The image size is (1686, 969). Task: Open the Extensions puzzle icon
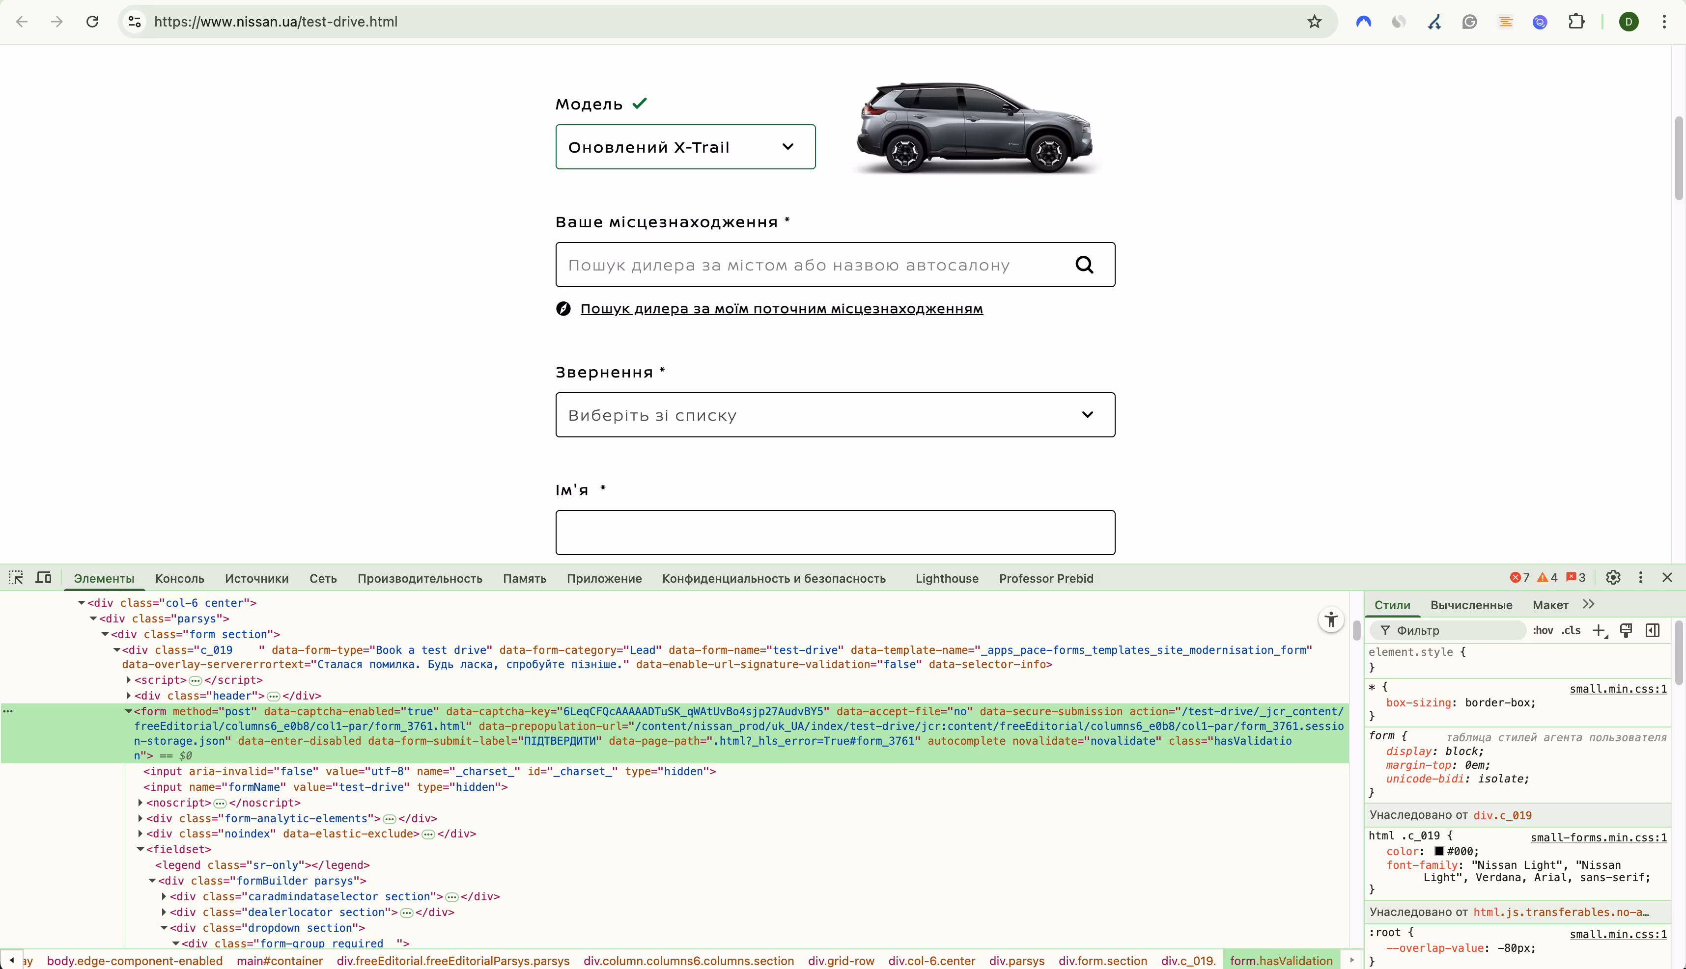click(1576, 22)
